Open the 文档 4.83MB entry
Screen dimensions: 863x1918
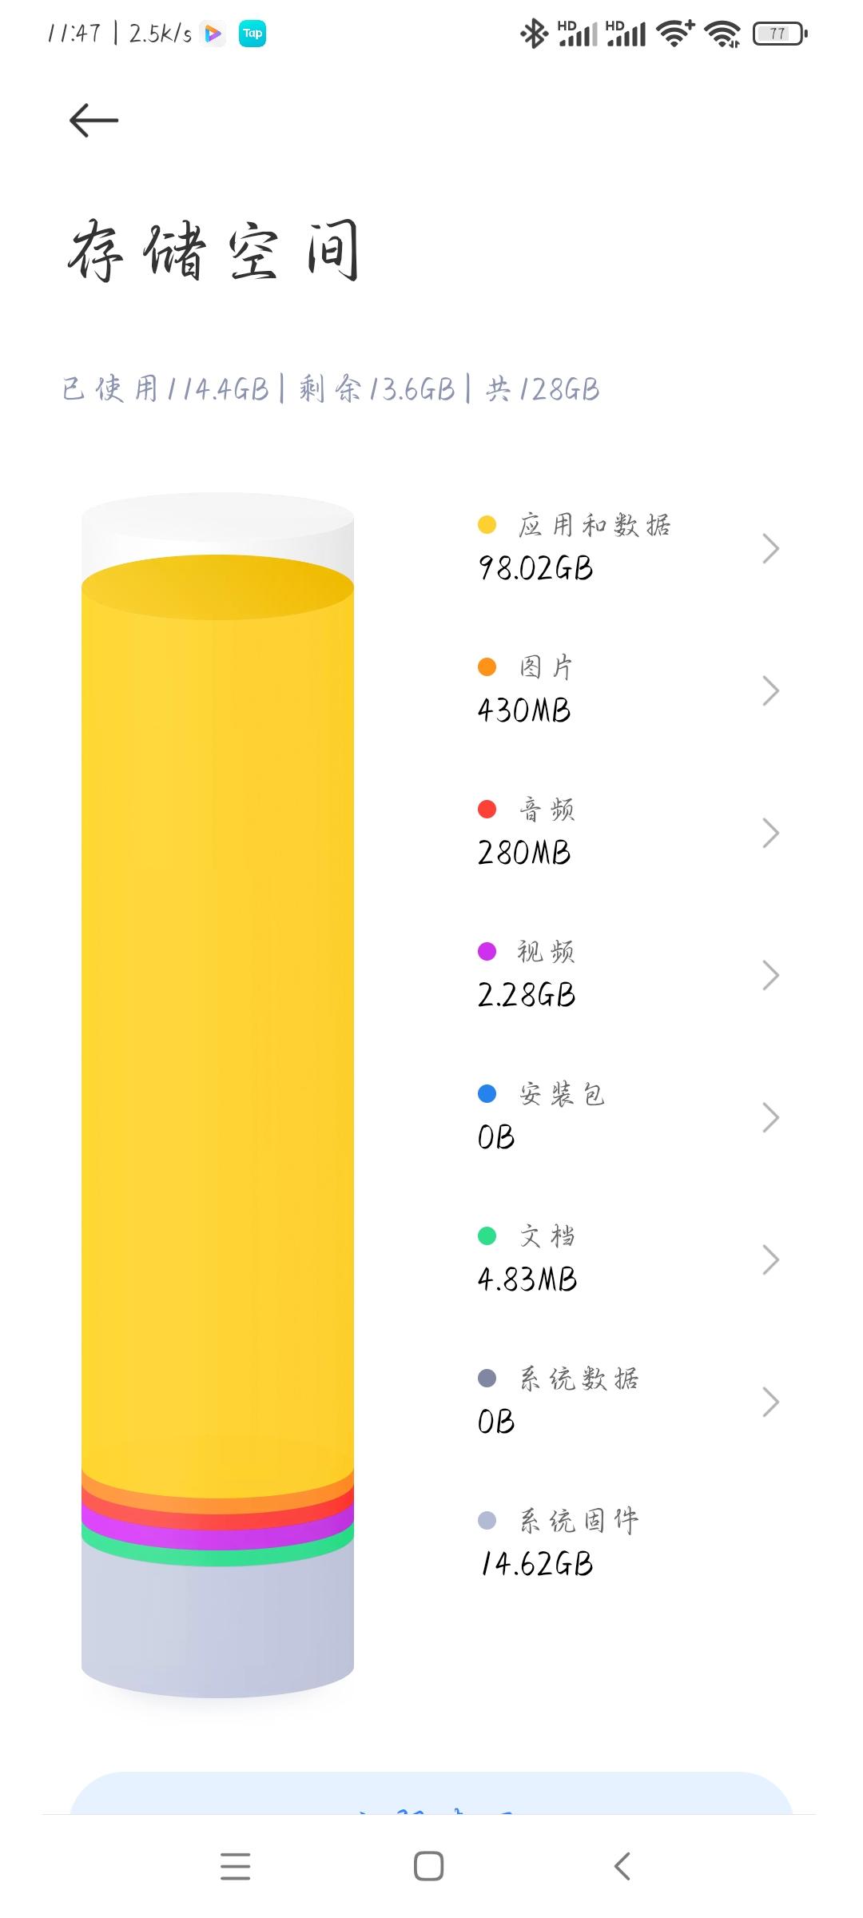[629, 1259]
